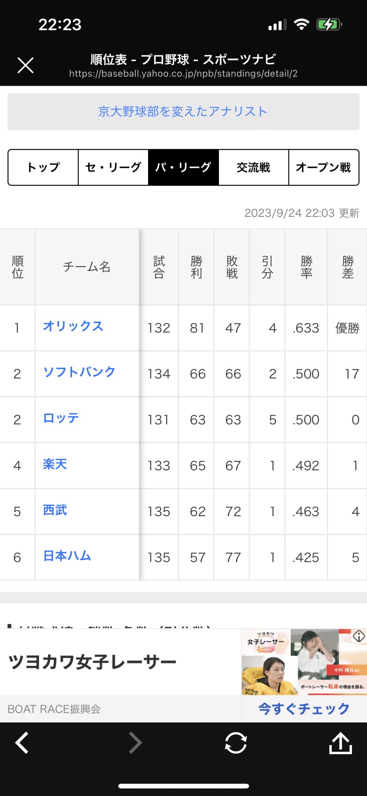Image resolution: width=367 pixels, height=796 pixels.
Task: Select the パ・リーグ tab
Action: [x=183, y=168]
